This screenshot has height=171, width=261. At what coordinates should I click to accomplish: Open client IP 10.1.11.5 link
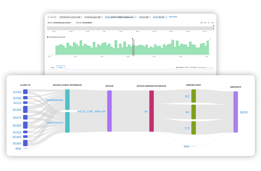(17, 103)
